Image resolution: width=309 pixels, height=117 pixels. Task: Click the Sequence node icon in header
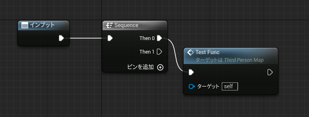click(109, 25)
